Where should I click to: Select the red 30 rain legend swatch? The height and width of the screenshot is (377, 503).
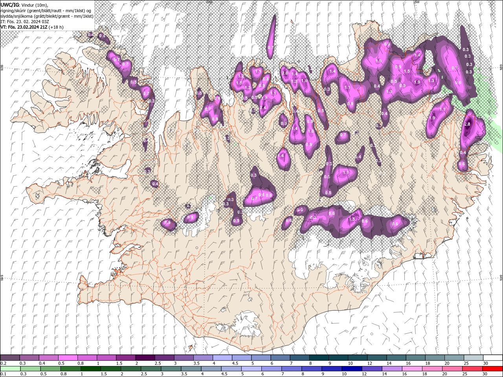492,369
